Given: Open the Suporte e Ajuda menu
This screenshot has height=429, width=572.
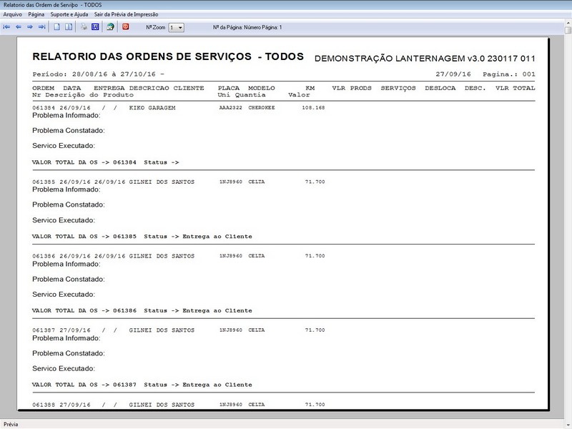Looking at the screenshot, I should coord(69,14).
